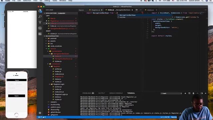Open more actions for left editor group
The width and height of the screenshot is (213, 120).
coord(140,10)
